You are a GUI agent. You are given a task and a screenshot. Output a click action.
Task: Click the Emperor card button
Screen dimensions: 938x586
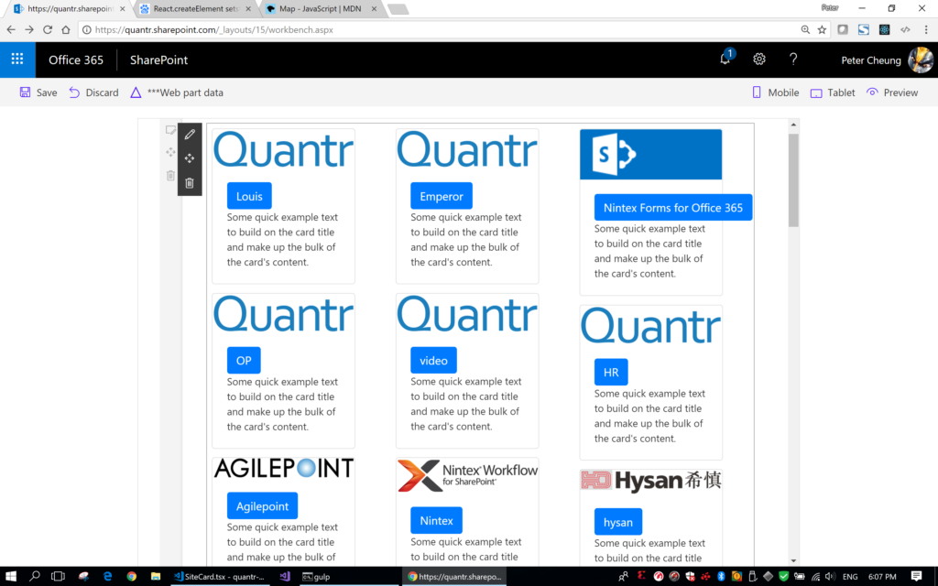click(442, 196)
